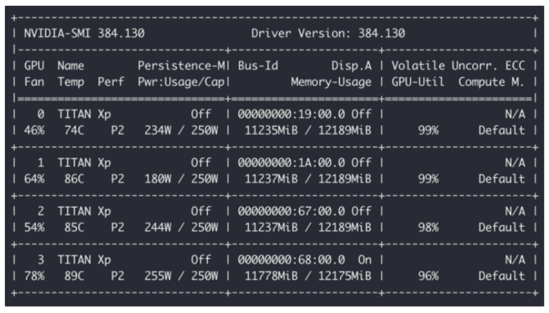
Task: Click the 'Driver Version: 384.130' text
Action: pos(328,34)
